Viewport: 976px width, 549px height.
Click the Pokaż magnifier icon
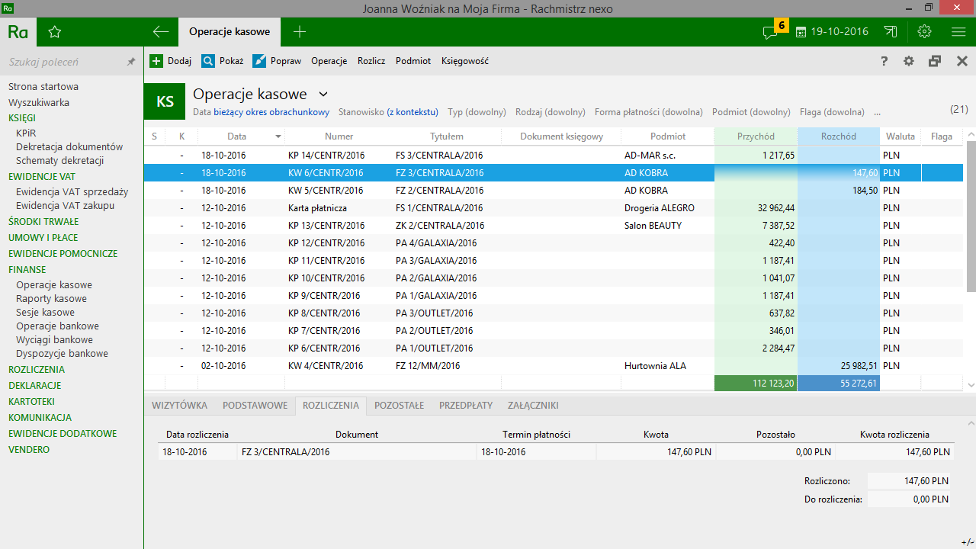(x=208, y=61)
